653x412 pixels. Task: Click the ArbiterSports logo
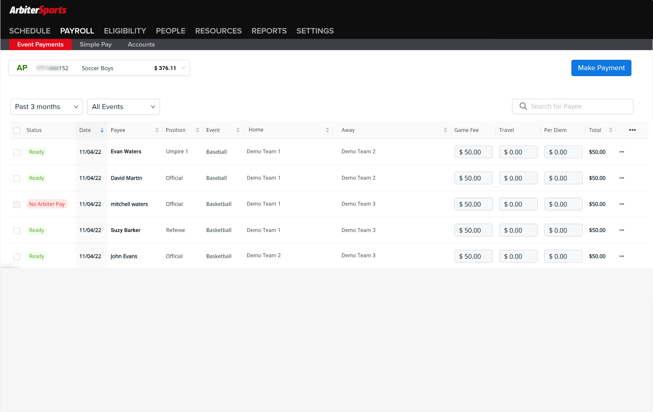click(x=38, y=10)
